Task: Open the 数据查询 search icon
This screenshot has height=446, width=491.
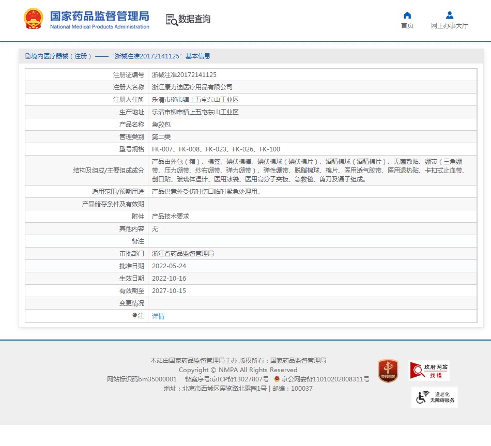Action: (172, 20)
